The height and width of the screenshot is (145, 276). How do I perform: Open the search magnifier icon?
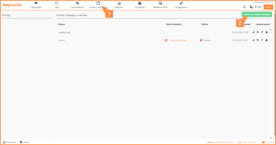coord(244,7)
